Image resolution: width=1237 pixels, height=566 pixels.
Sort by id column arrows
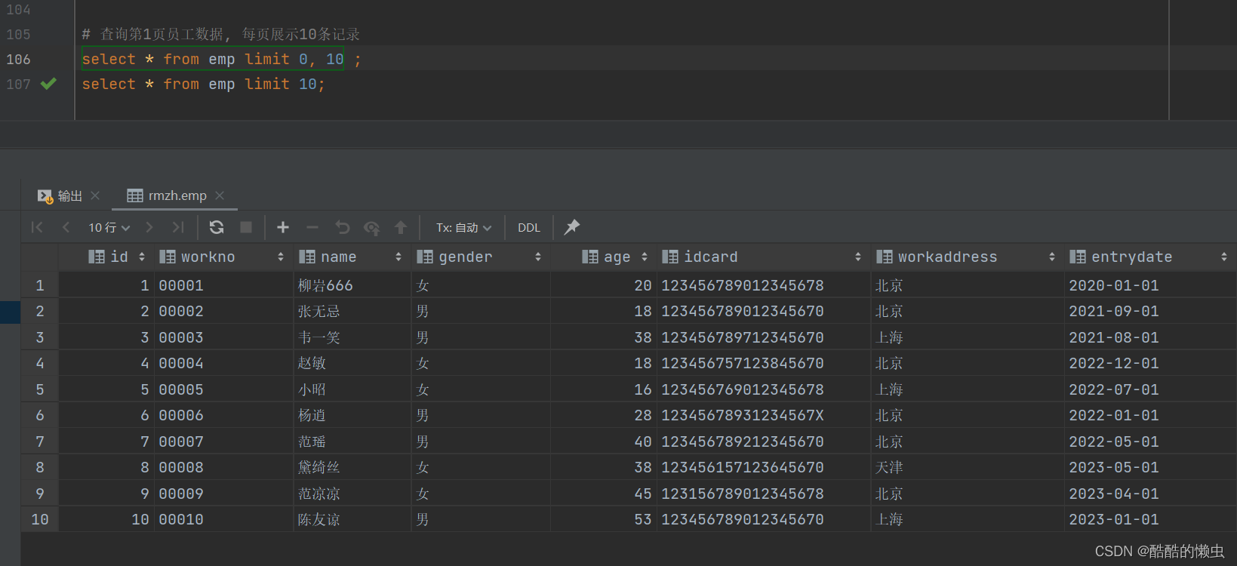coord(142,257)
